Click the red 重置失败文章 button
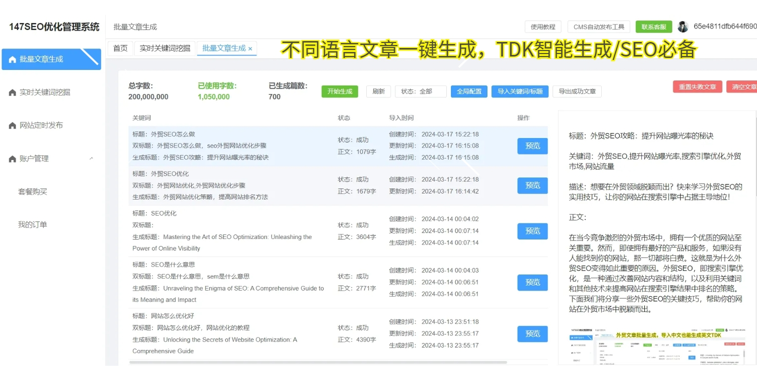757x368 pixels. (x=697, y=86)
